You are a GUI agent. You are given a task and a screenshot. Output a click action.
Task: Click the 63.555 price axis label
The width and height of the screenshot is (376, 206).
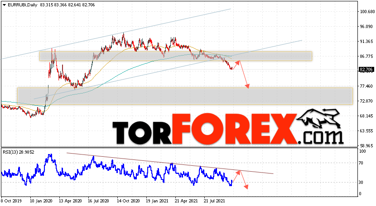[x=367, y=131]
